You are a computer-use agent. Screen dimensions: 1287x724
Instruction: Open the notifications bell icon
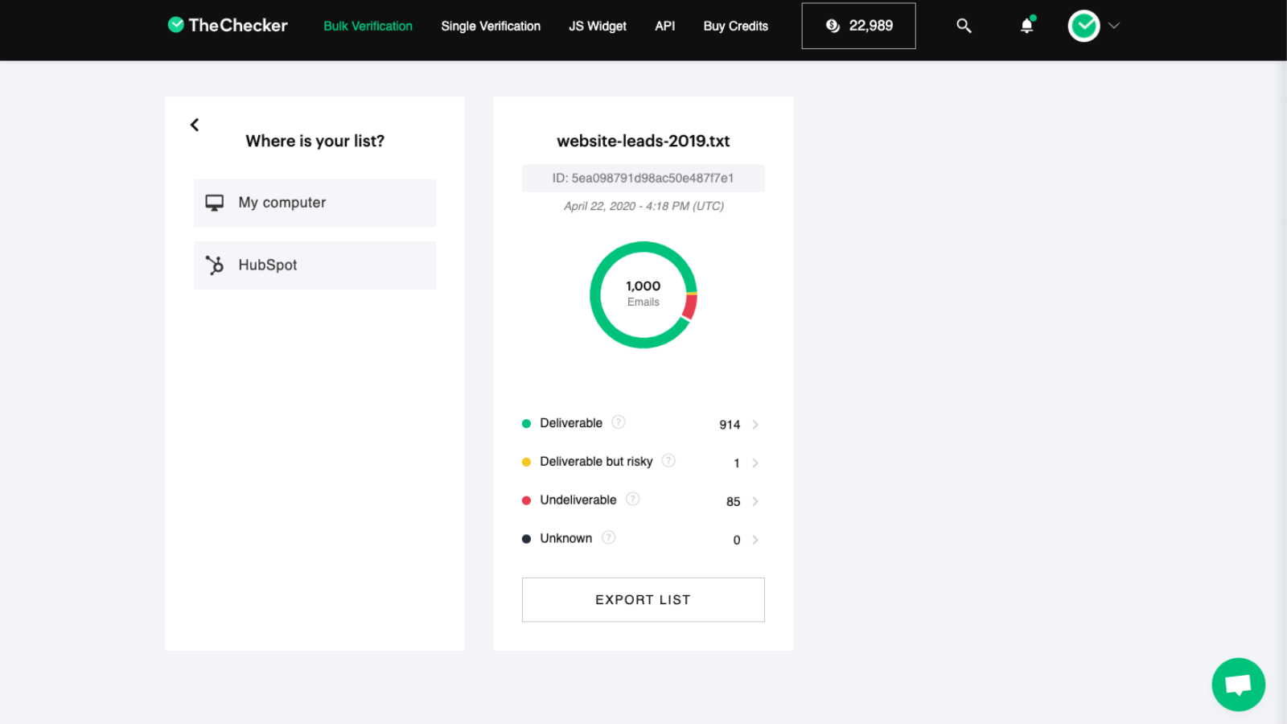coord(1026,25)
